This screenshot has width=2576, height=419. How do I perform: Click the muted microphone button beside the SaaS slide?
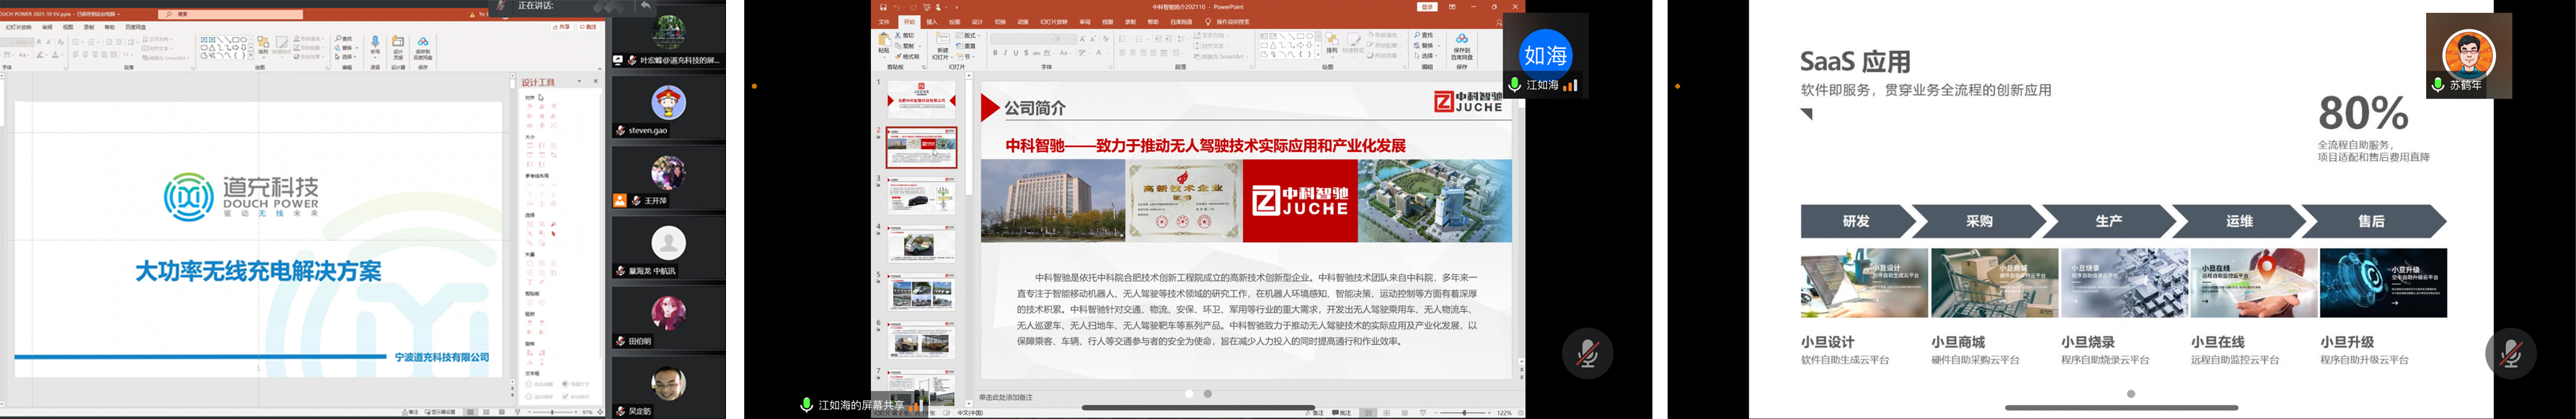pos(2510,353)
